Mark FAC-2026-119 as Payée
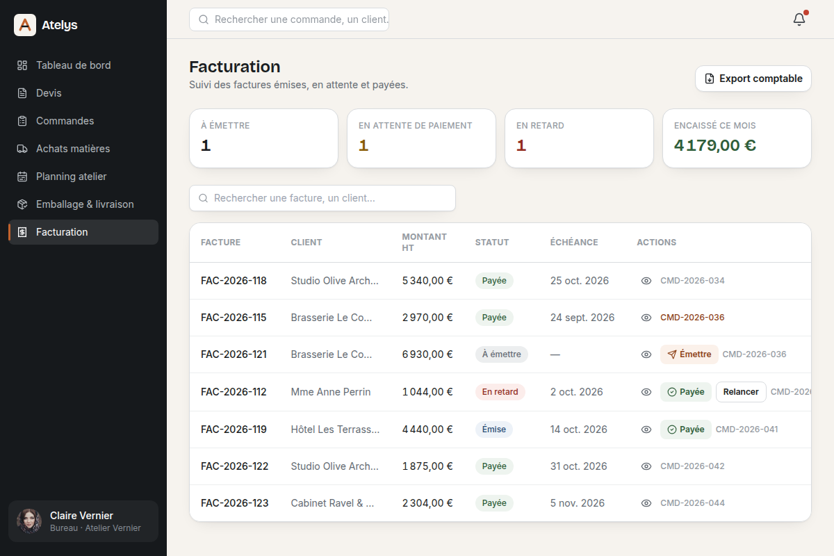Screen dimensions: 834x556 [686, 430]
